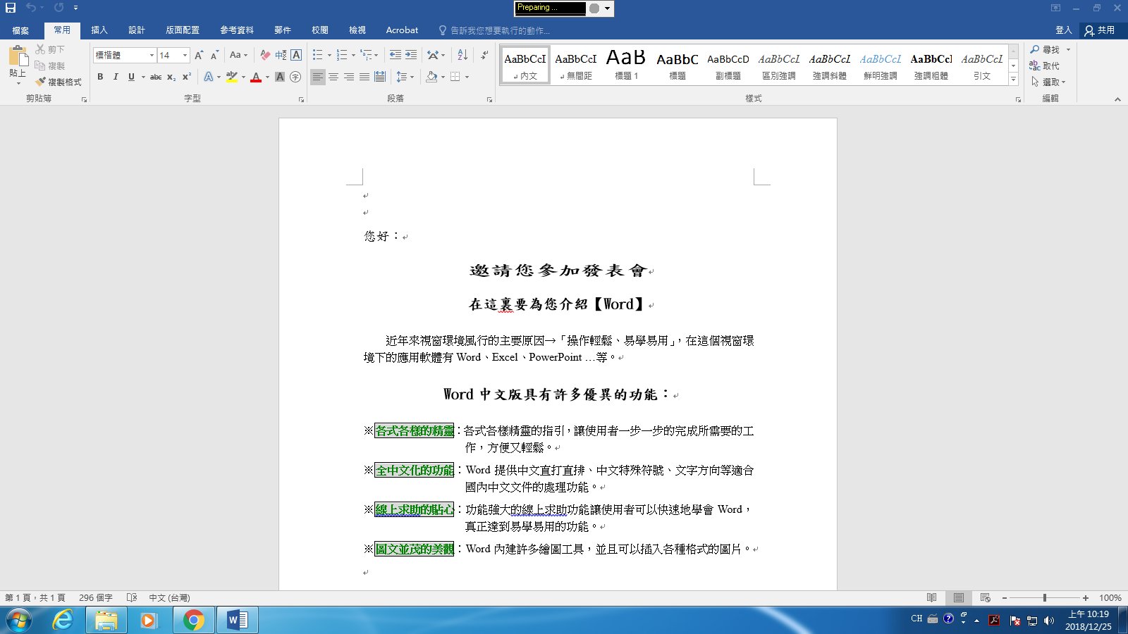This screenshot has height=634, width=1128.
Task: Toggle Italic formatting
Action: (x=116, y=77)
